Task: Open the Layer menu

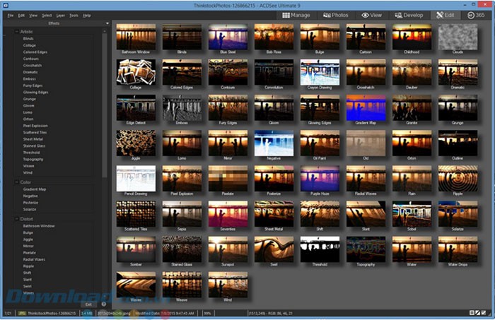Action: point(61,15)
